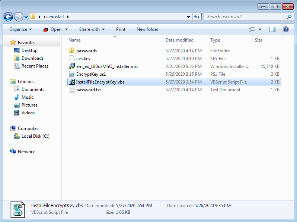Screen dimensions: 297x222
Task: Select the aes.key file icon
Action: [x=72, y=58]
